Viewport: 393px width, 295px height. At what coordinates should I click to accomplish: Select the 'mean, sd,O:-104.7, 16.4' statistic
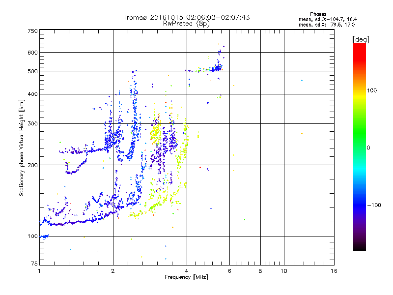[x=328, y=19]
